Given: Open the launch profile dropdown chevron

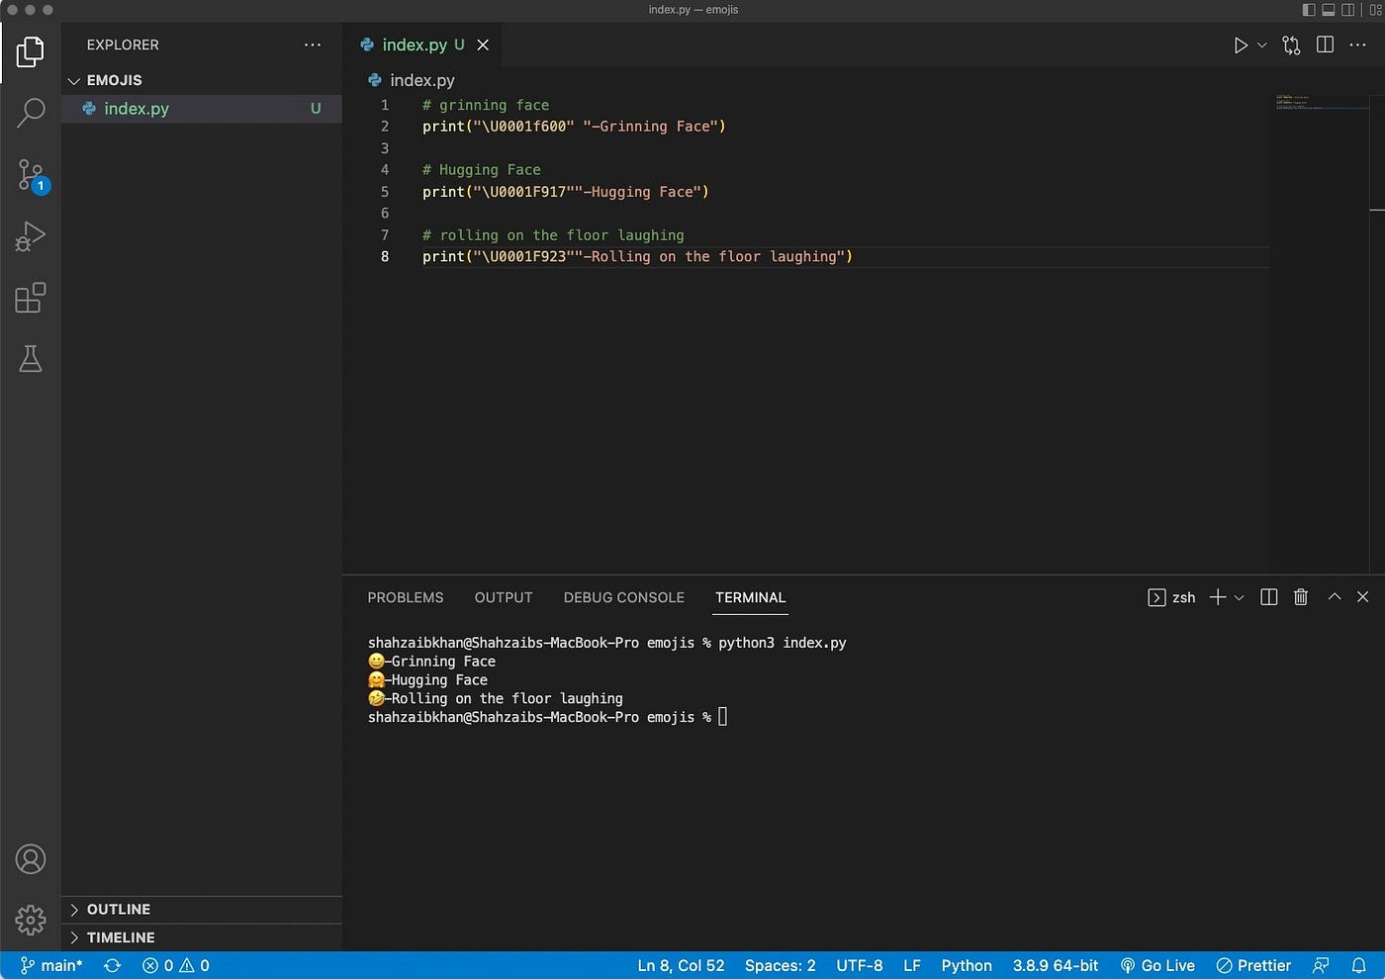Looking at the screenshot, I should pos(1239,597).
